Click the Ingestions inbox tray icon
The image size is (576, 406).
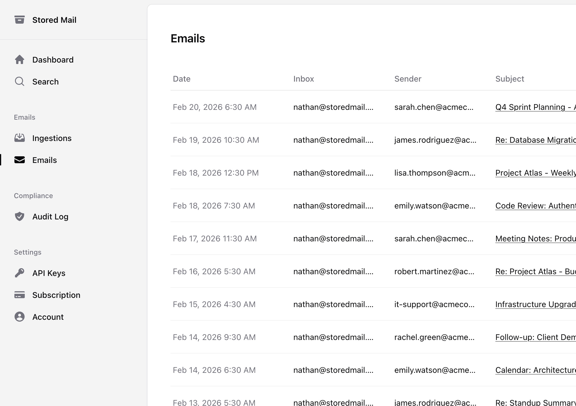[x=19, y=138]
